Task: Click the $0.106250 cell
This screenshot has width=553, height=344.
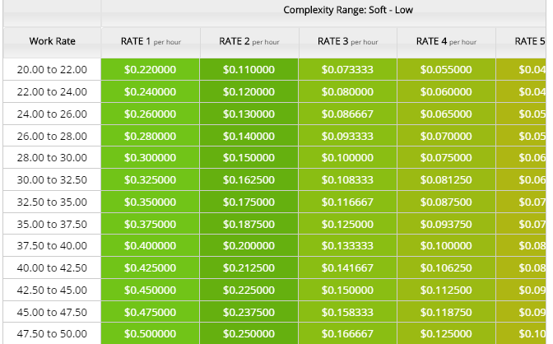Action: click(447, 268)
